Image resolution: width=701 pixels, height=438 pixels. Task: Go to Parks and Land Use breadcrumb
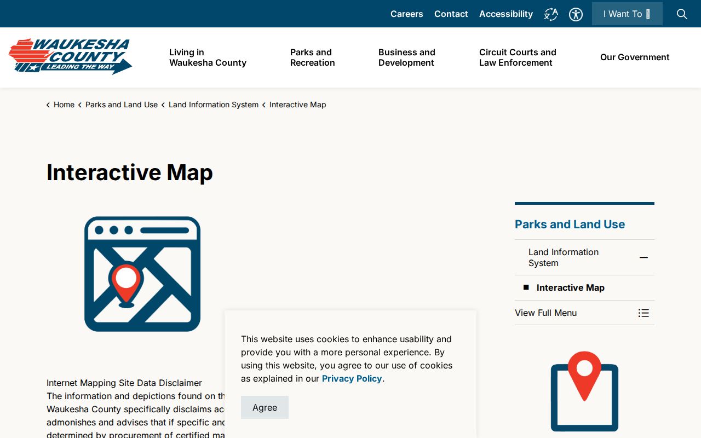[x=121, y=105]
